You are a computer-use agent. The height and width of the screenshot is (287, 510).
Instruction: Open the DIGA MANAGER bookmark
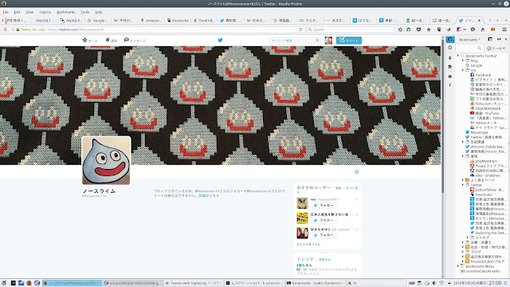(485, 108)
